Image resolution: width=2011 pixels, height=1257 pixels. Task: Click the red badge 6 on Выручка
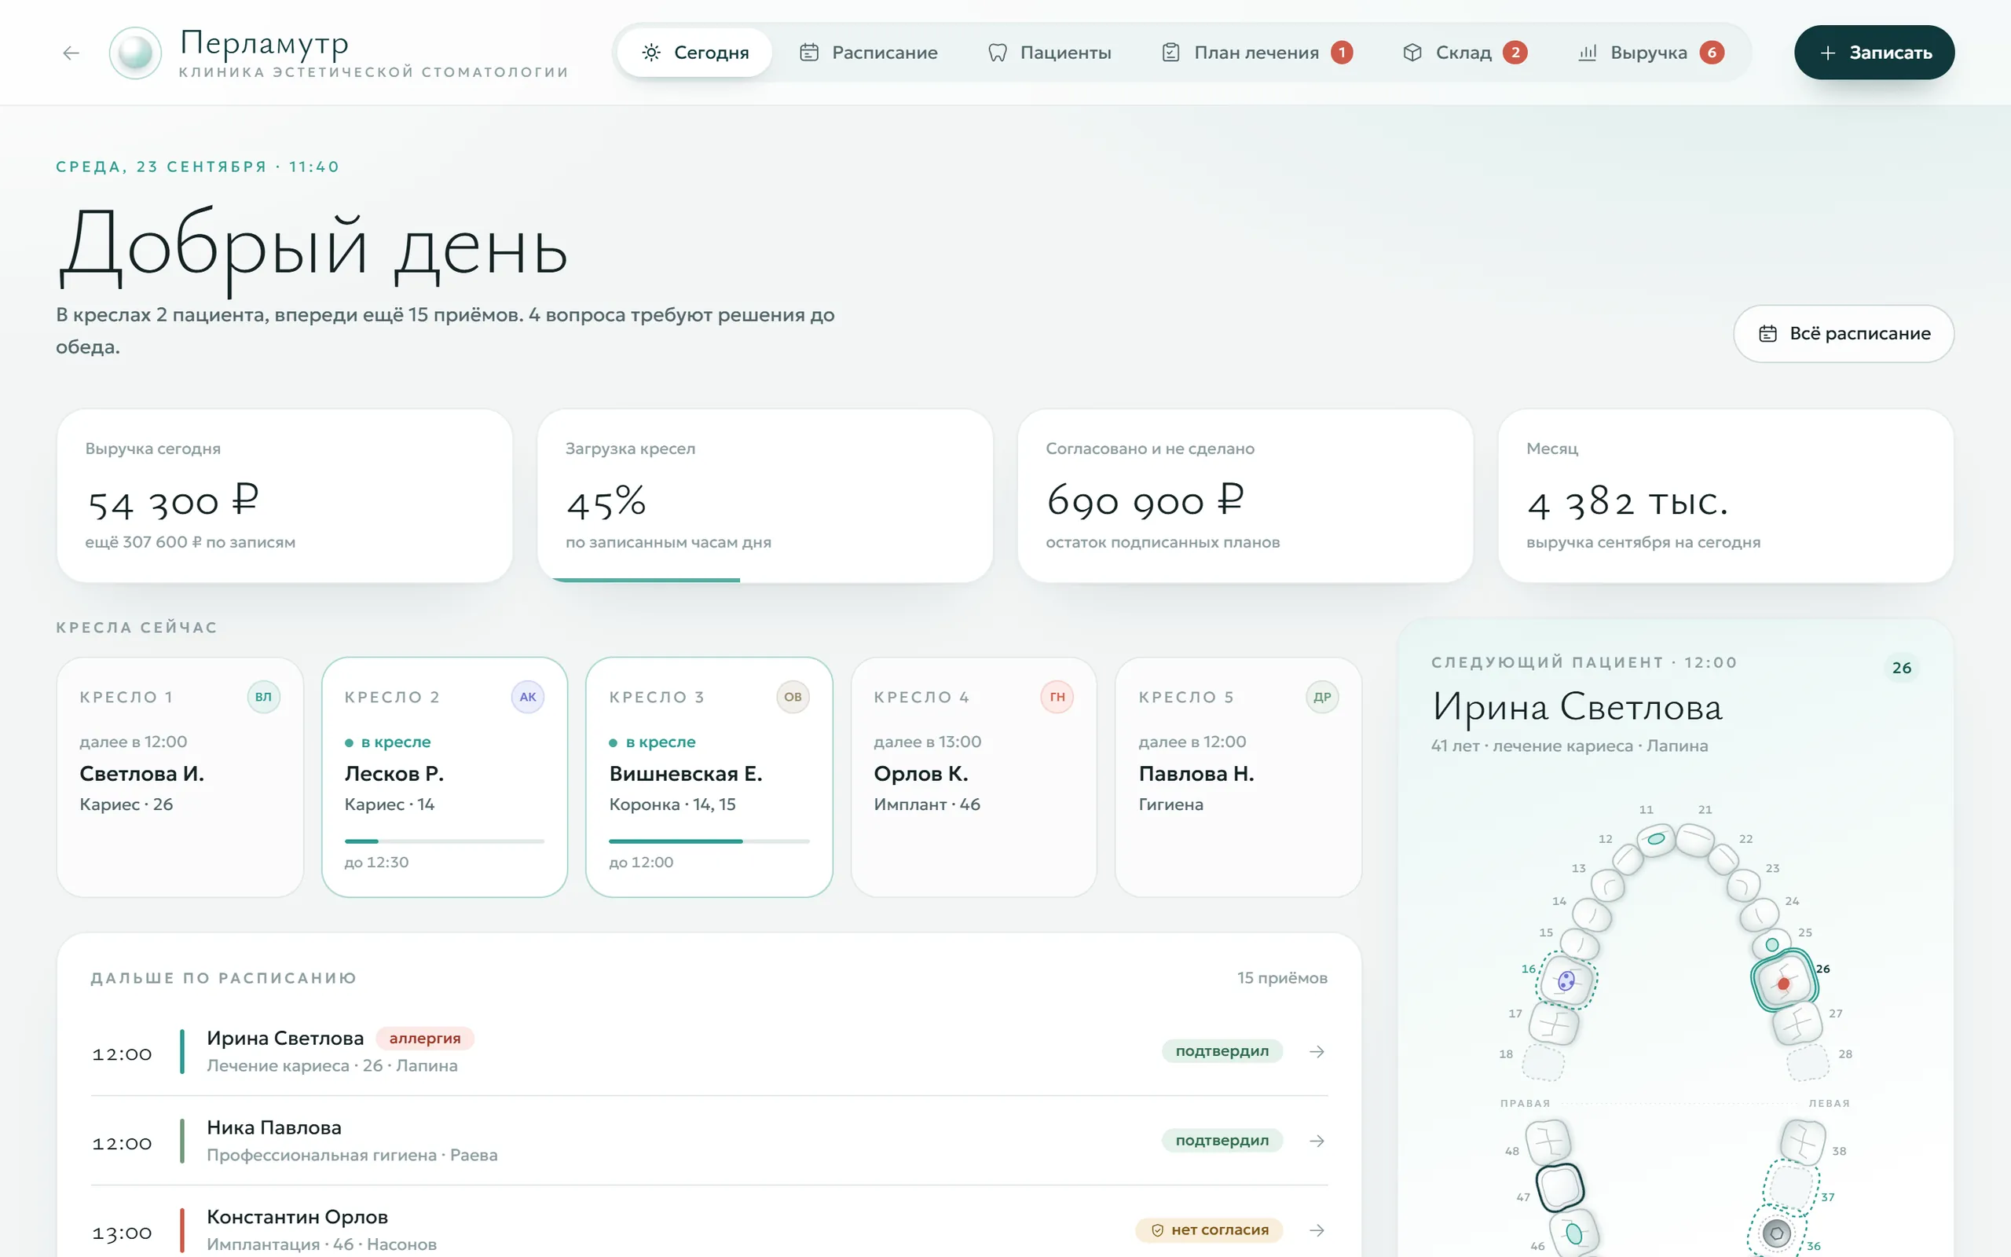click(x=1711, y=53)
